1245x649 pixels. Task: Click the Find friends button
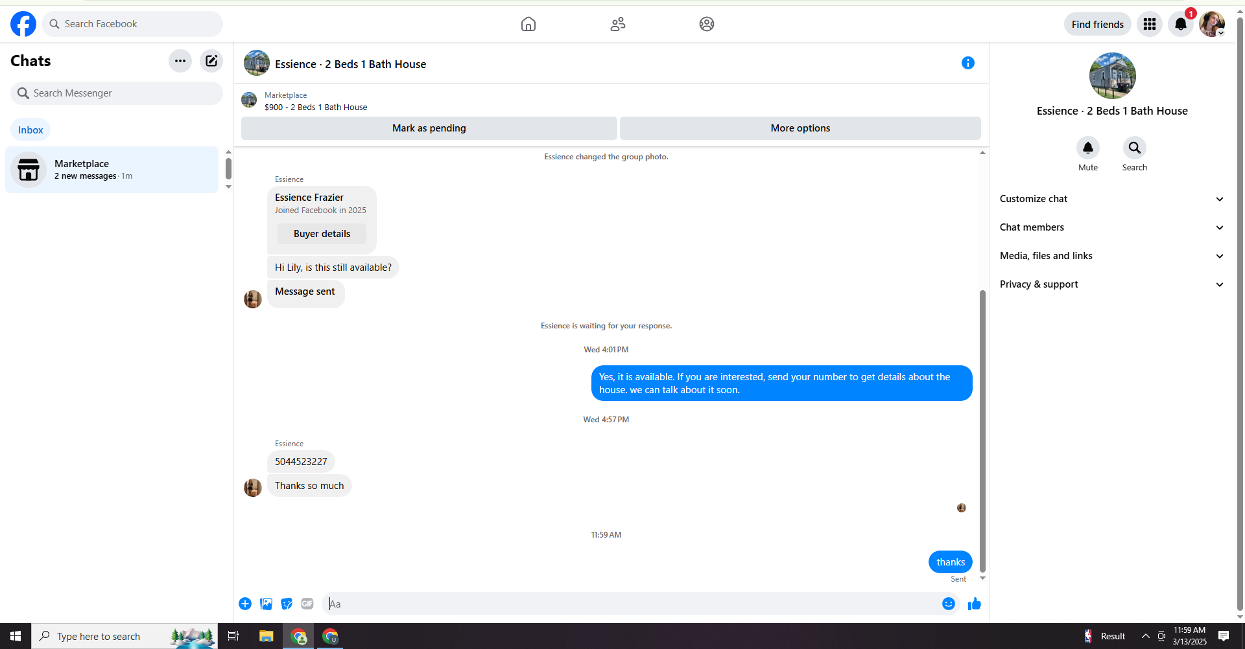pos(1098,24)
